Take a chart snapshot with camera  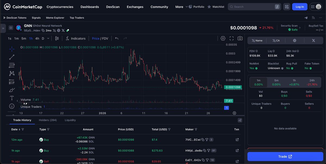[240, 38]
